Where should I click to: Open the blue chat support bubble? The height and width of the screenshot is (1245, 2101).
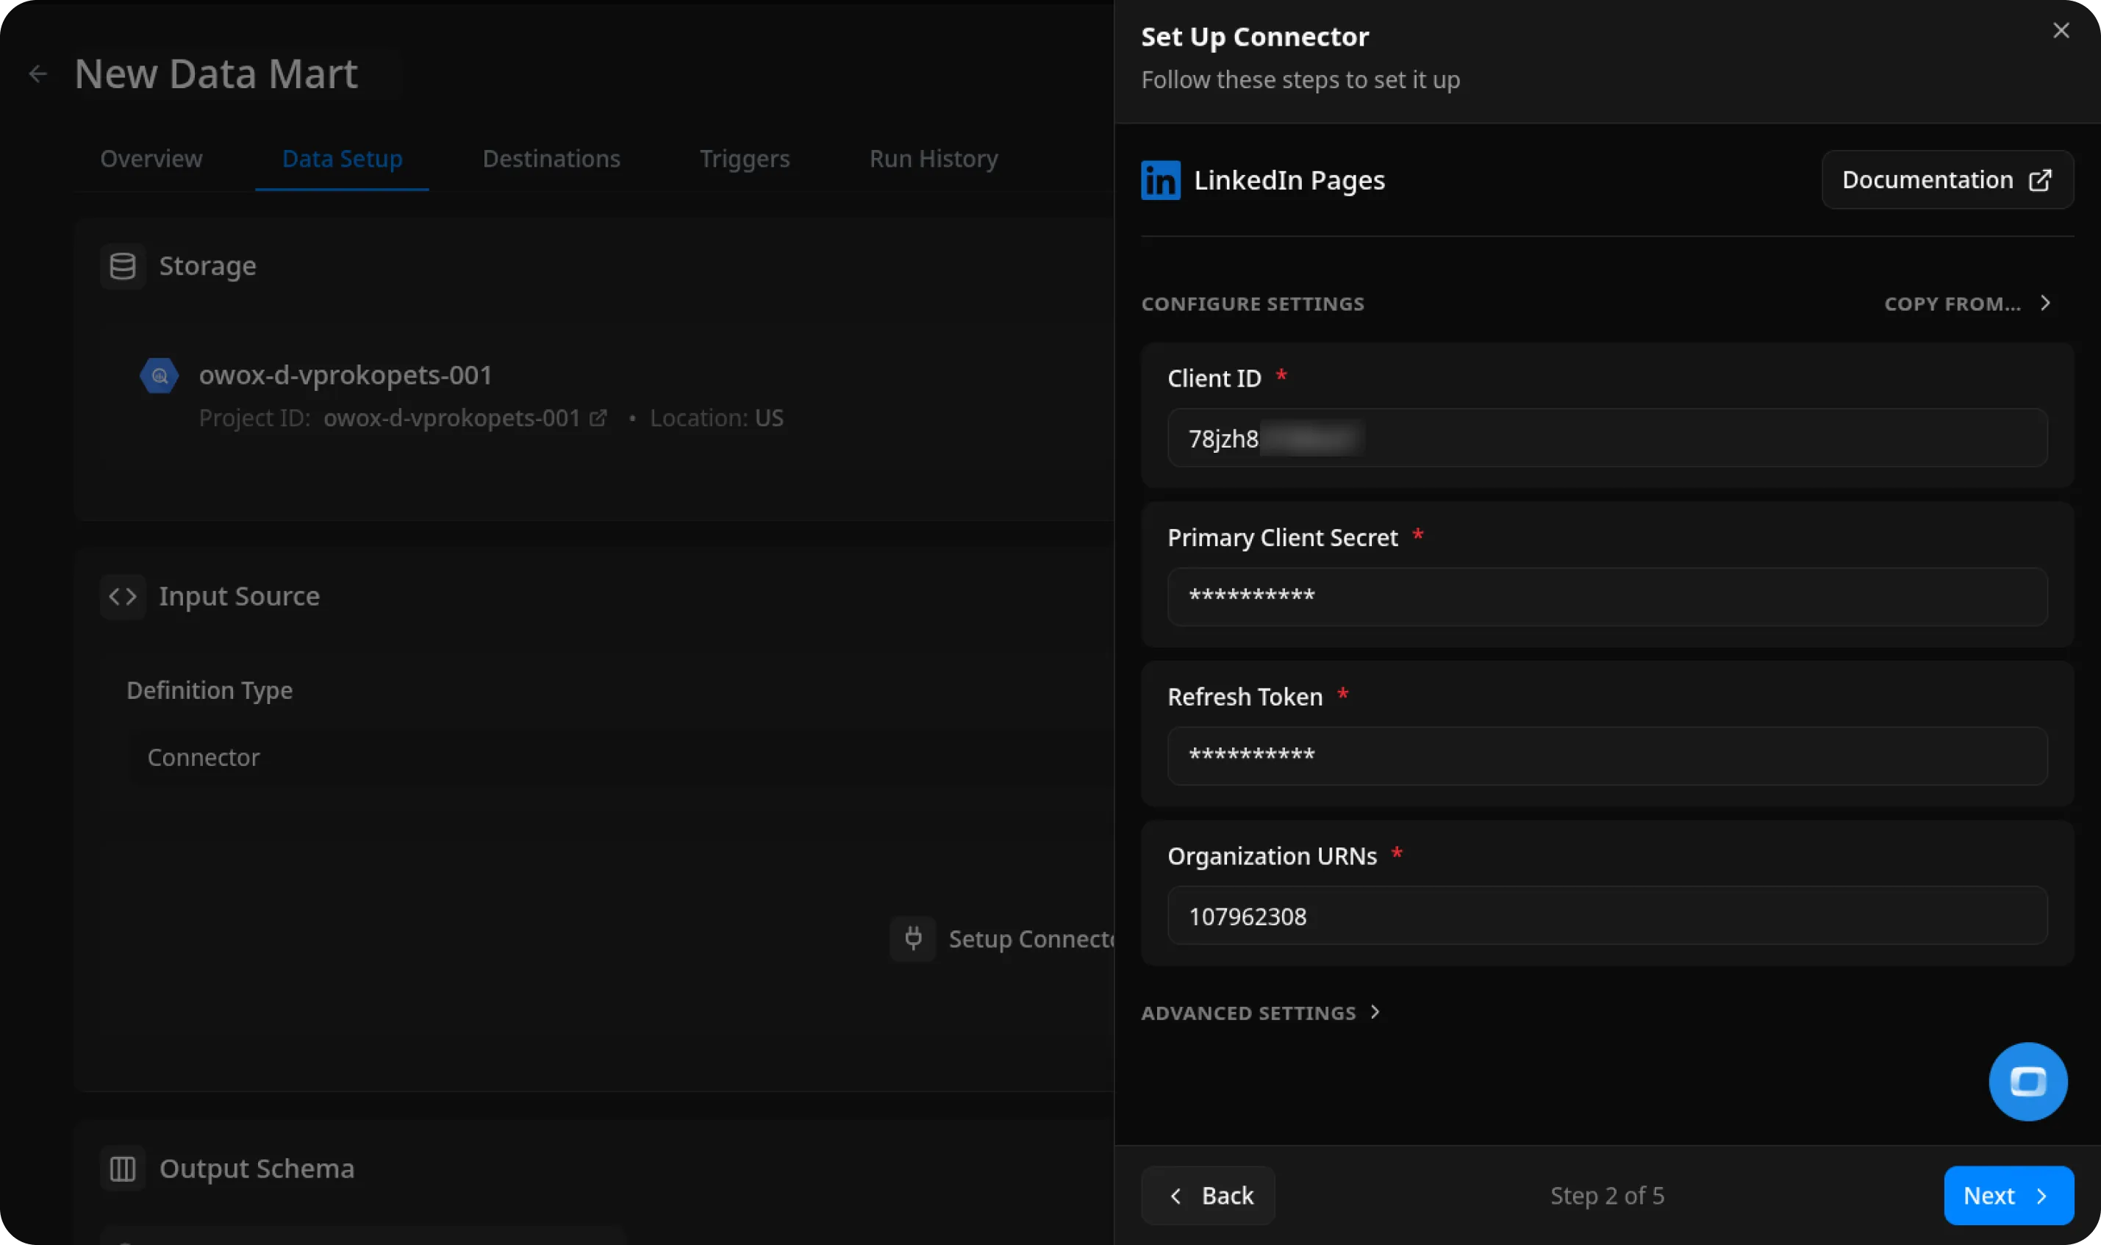coord(2027,1081)
